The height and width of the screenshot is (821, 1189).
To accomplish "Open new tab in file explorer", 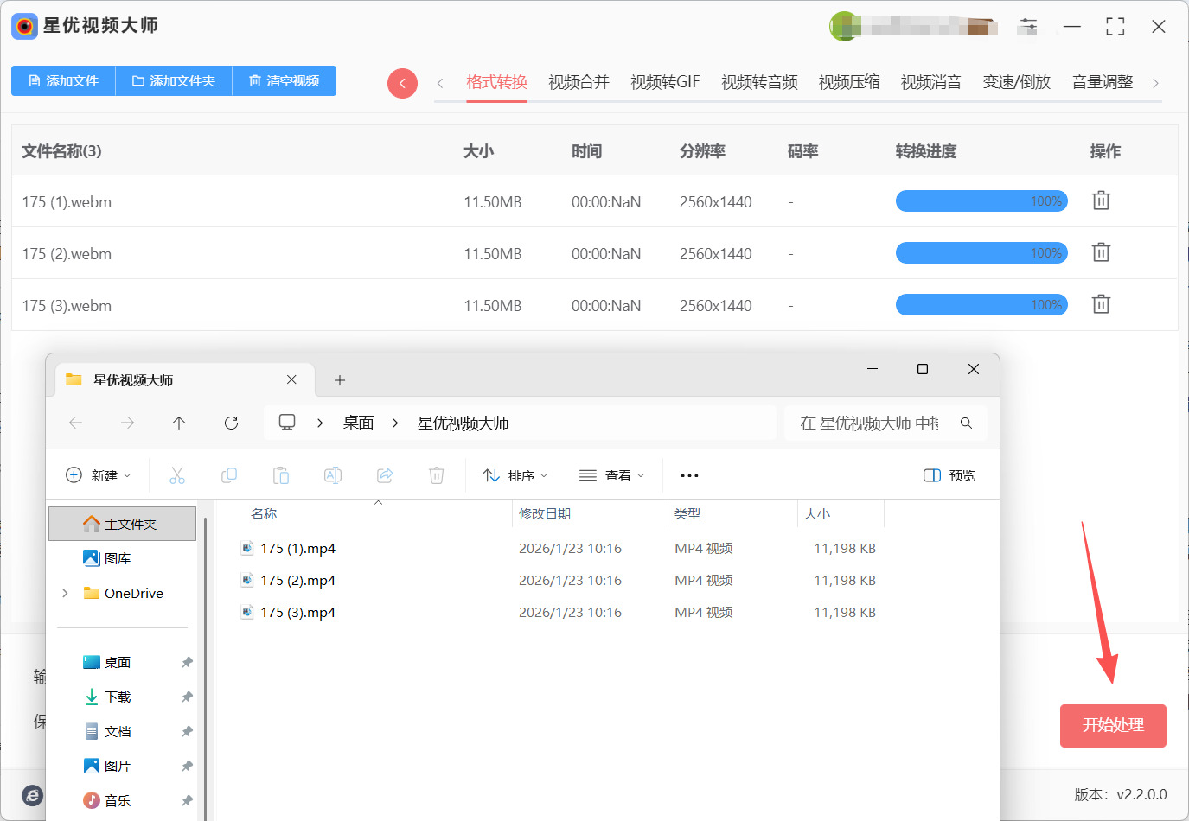I will [x=340, y=380].
